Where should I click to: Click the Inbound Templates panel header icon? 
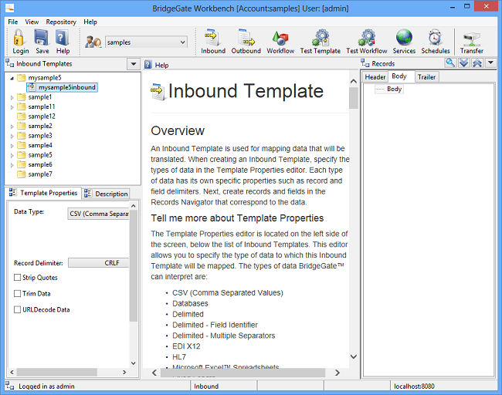click(9, 63)
